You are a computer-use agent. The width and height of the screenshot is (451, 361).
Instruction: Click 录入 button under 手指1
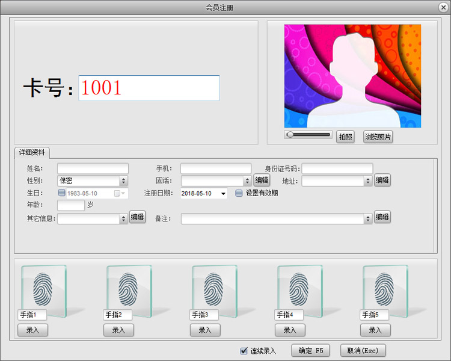click(33, 330)
